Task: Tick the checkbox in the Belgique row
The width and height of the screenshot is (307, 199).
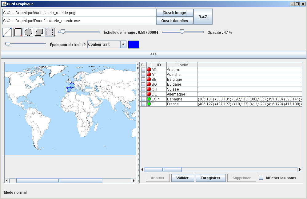Action: [143, 80]
